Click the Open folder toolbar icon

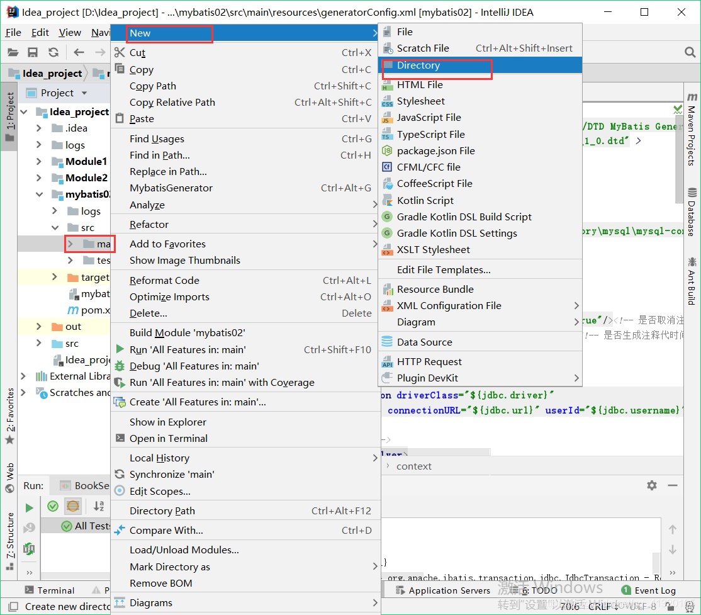point(13,52)
